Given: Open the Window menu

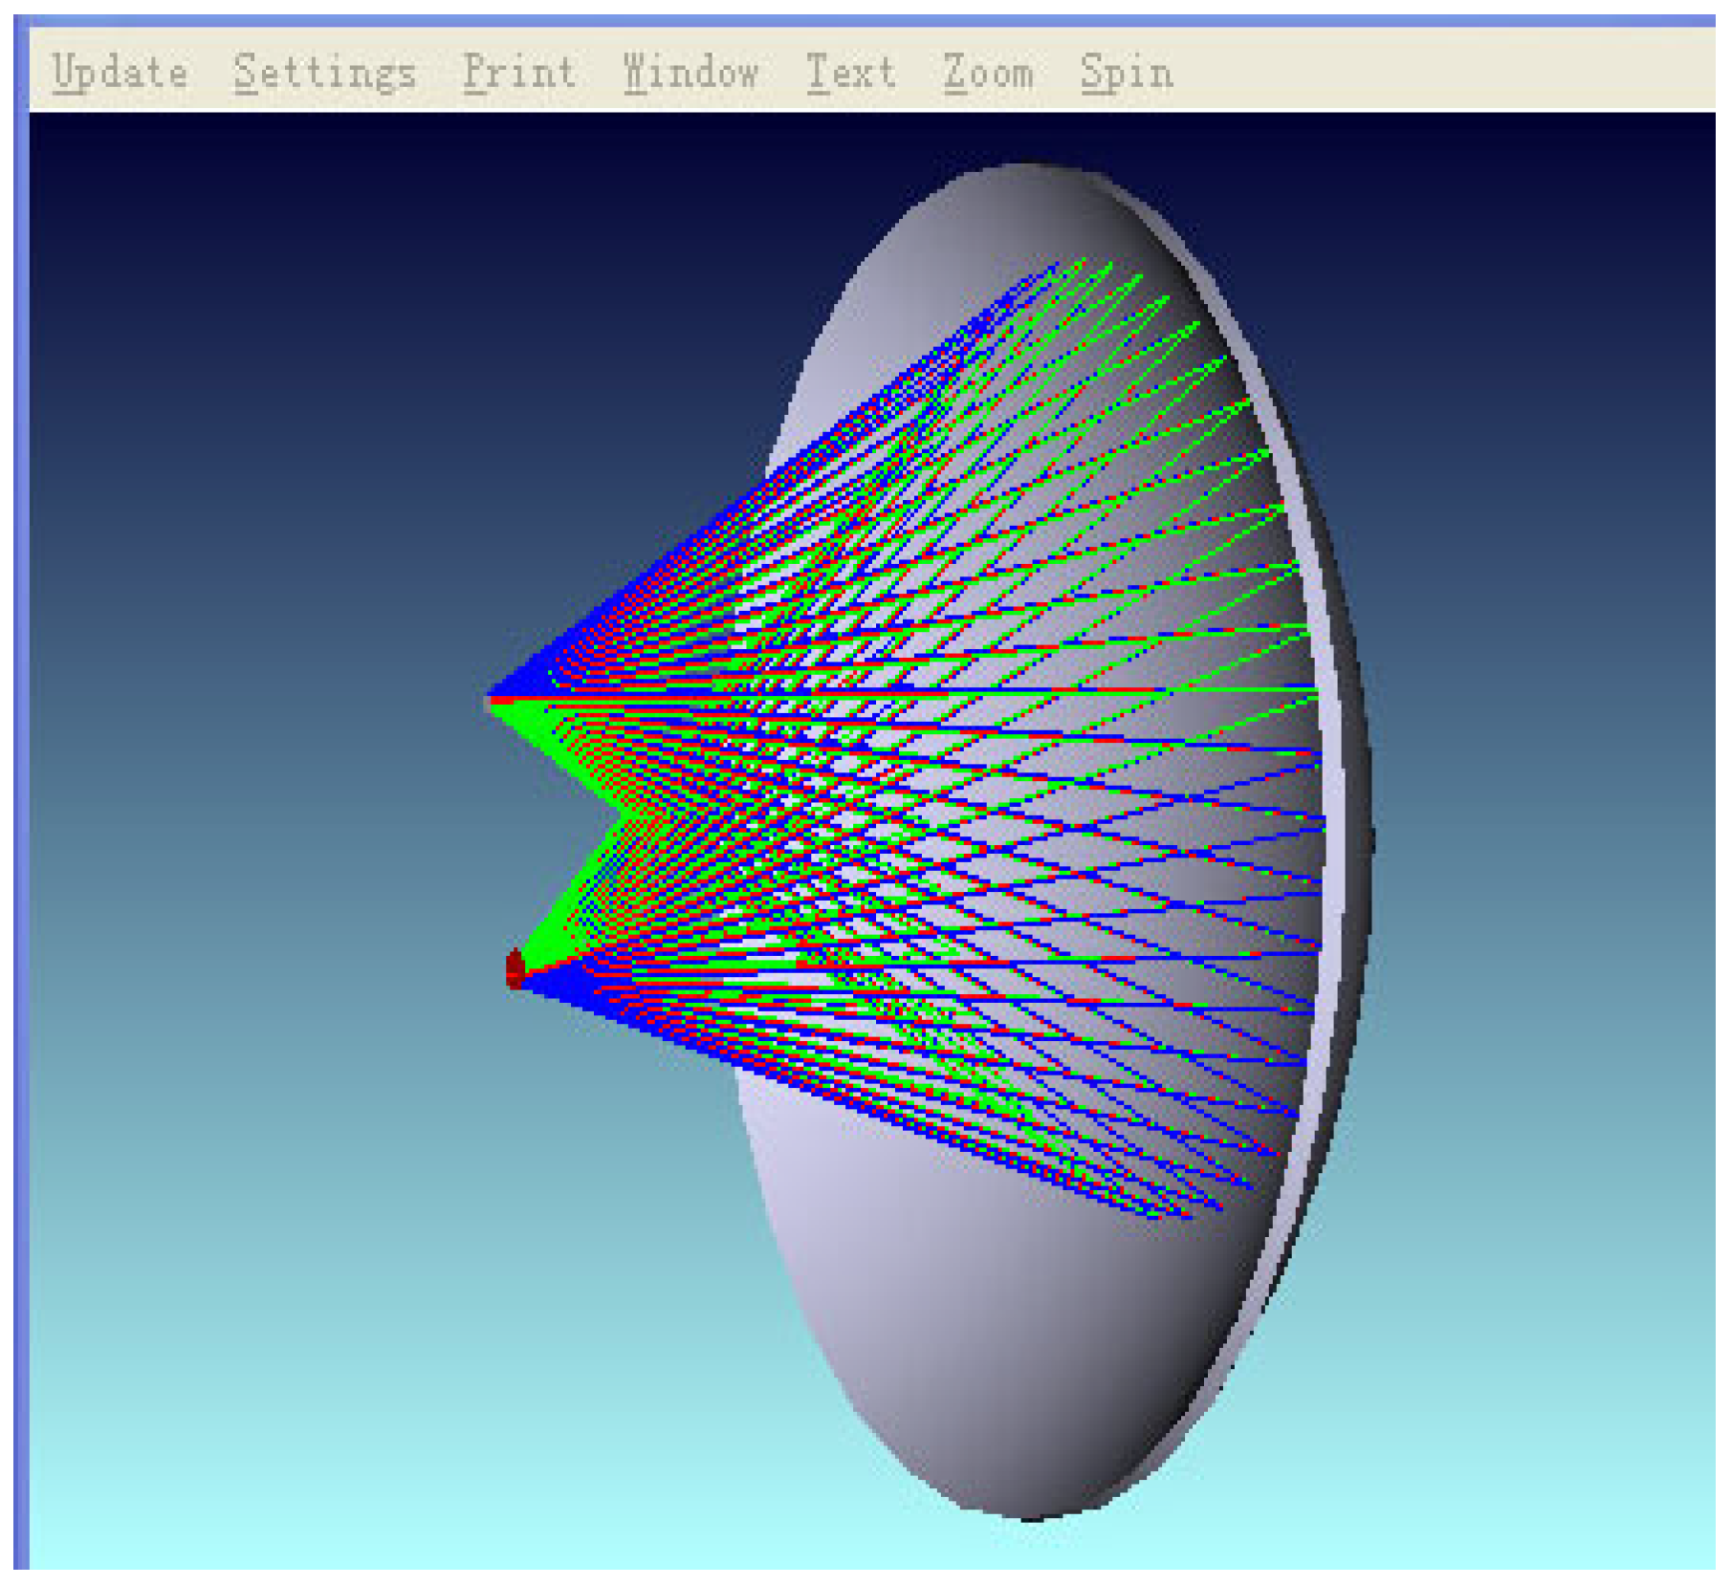Looking at the screenshot, I should (690, 73).
